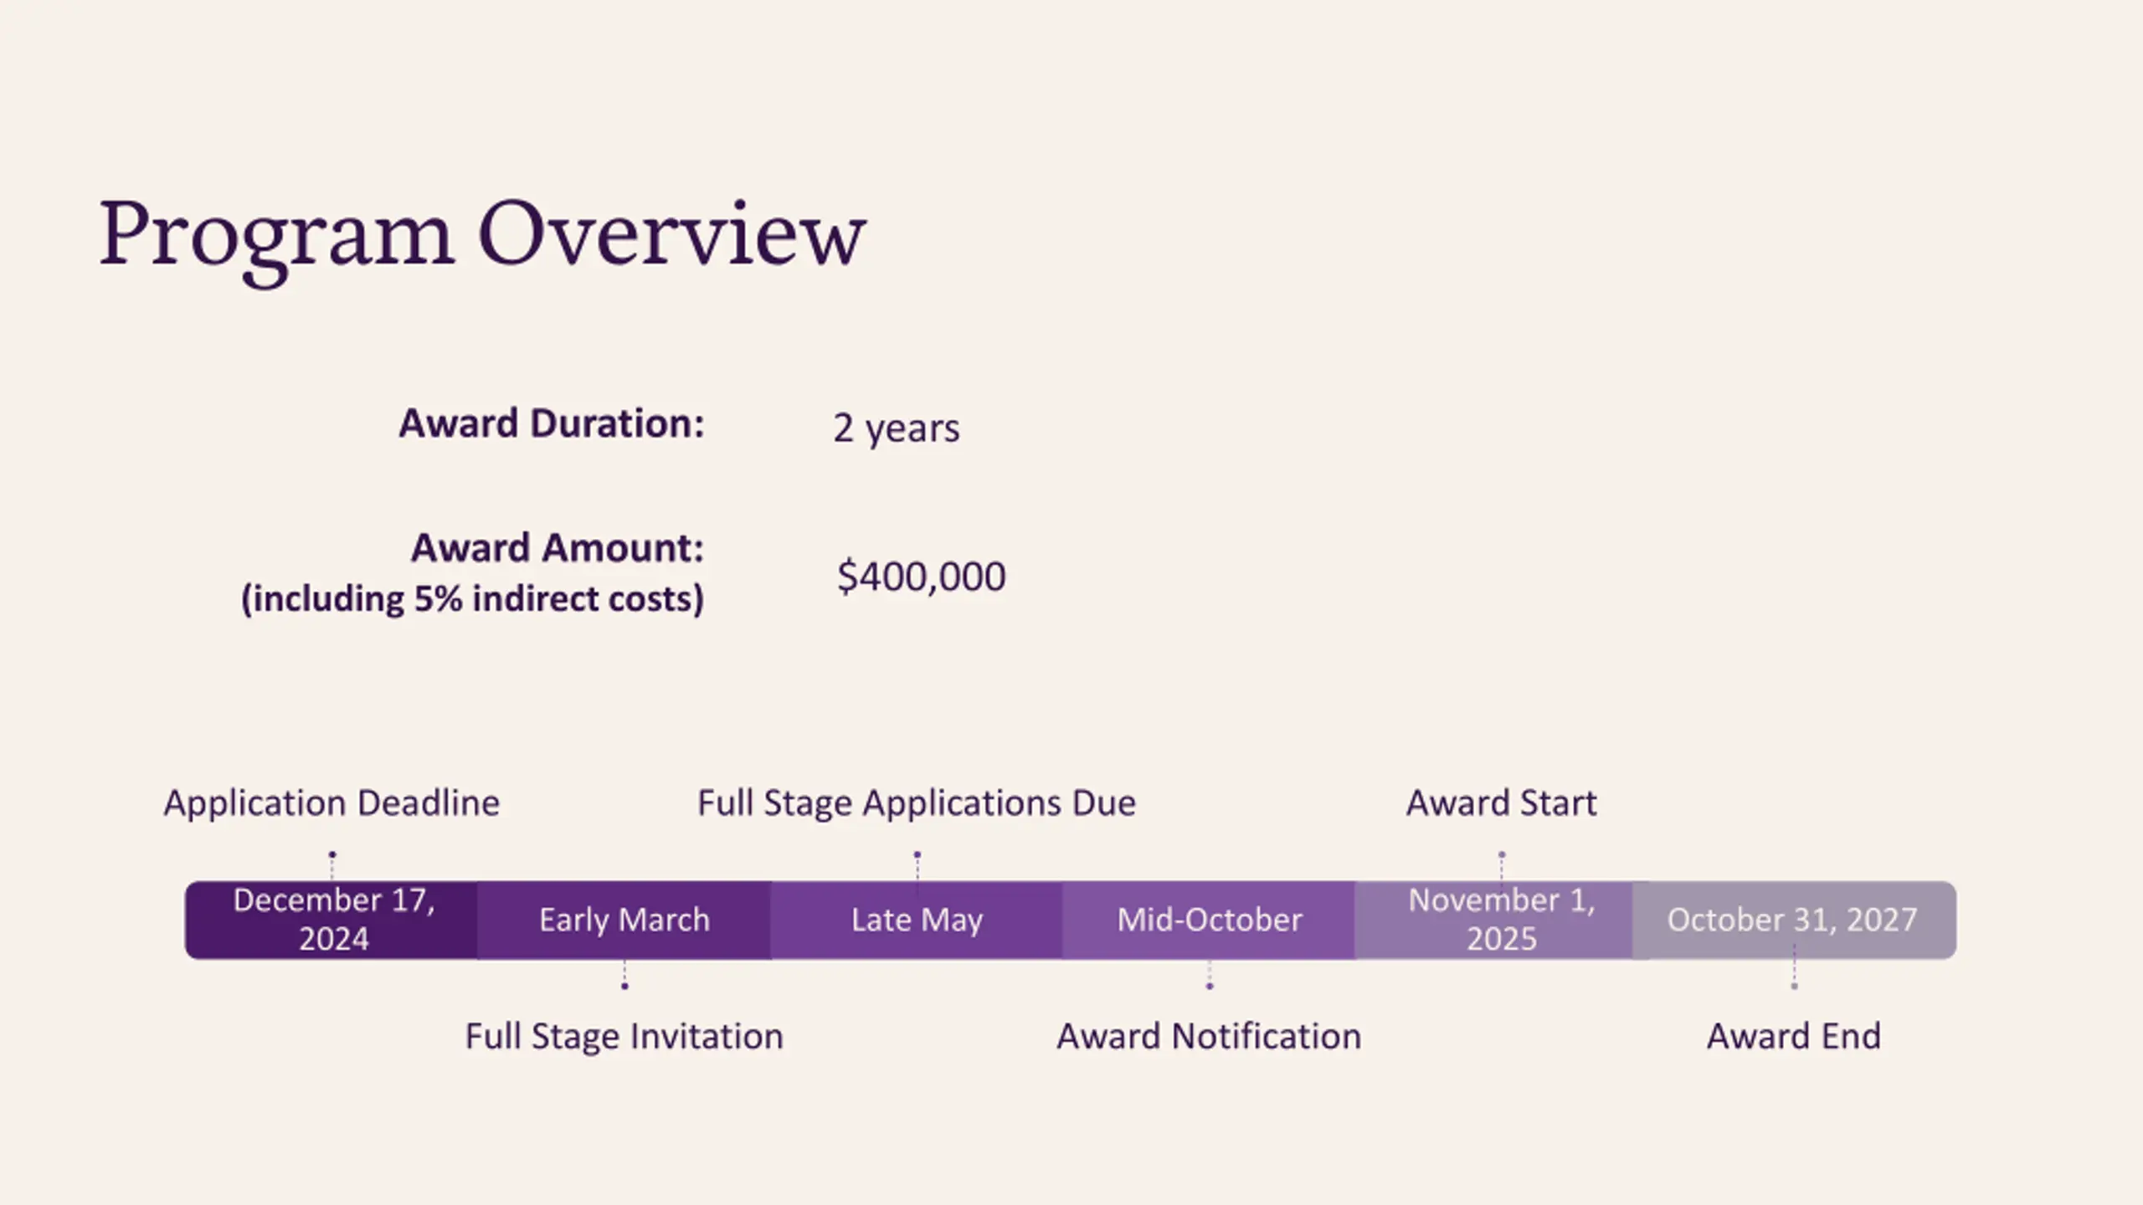The height and width of the screenshot is (1205, 2143).
Task: Select the $400,000 award amount value
Action: 921,577
